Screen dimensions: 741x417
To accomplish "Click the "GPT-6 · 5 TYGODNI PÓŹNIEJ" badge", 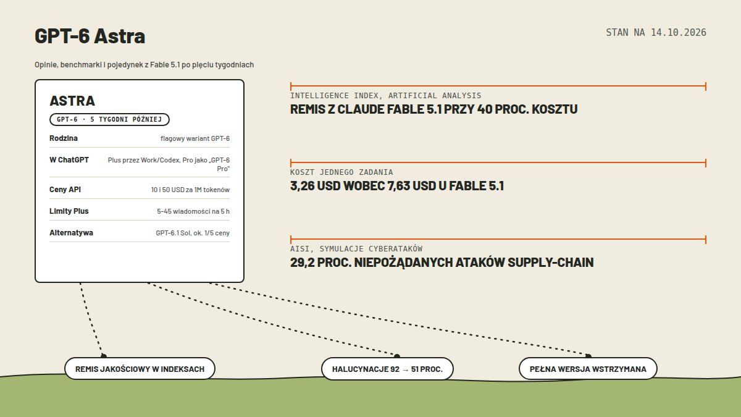I will (109, 119).
